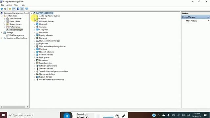The width and height of the screenshot is (210, 118).
Task: Select Computer Management (Local) root
Action: click(x=16, y=13)
